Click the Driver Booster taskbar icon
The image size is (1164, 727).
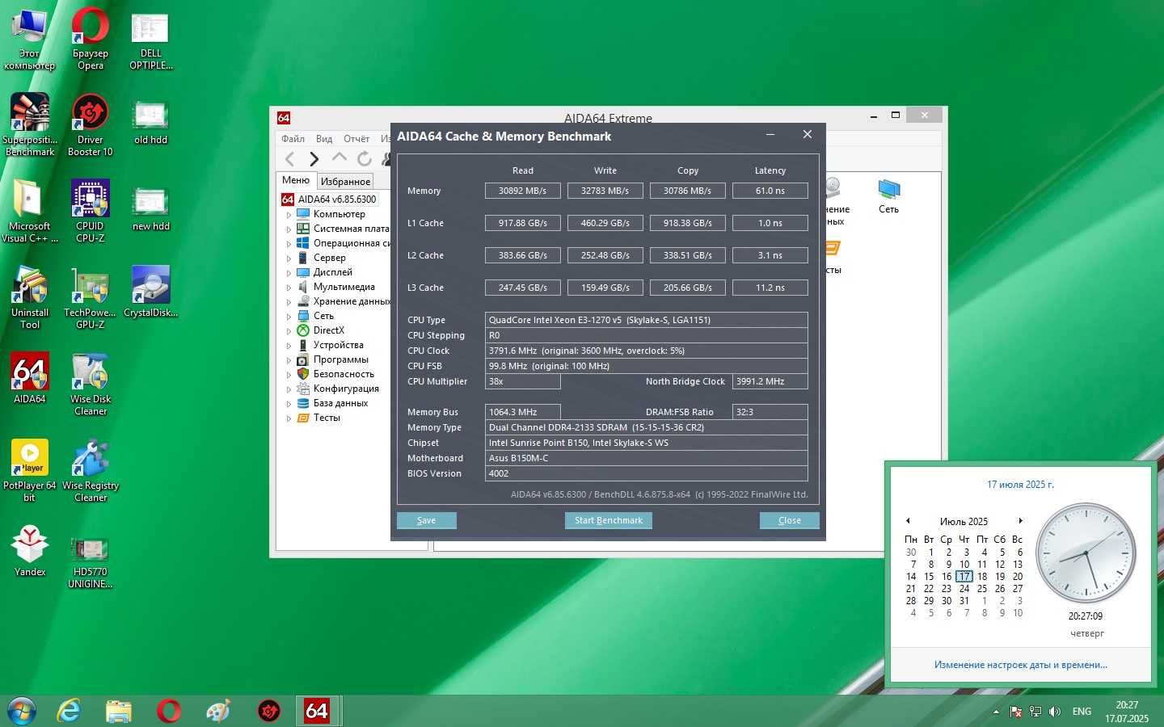pyautogui.click(x=268, y=711)
